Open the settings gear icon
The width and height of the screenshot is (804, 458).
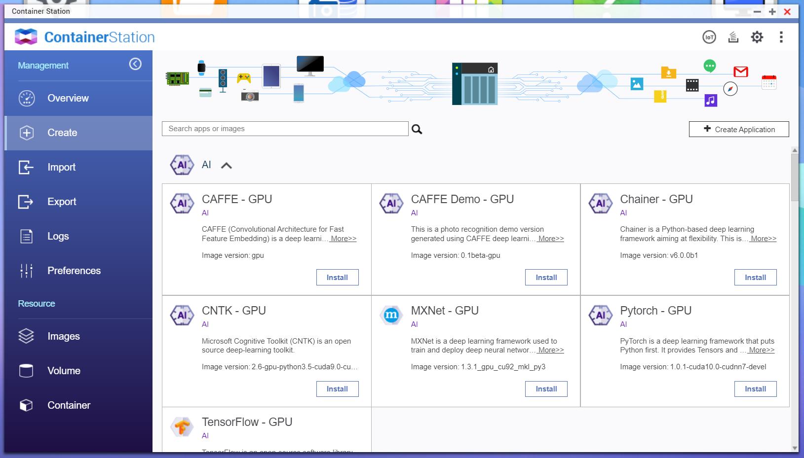(757, 37)
